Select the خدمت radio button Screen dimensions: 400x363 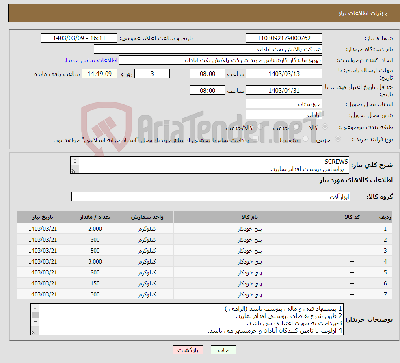point(296,126)
